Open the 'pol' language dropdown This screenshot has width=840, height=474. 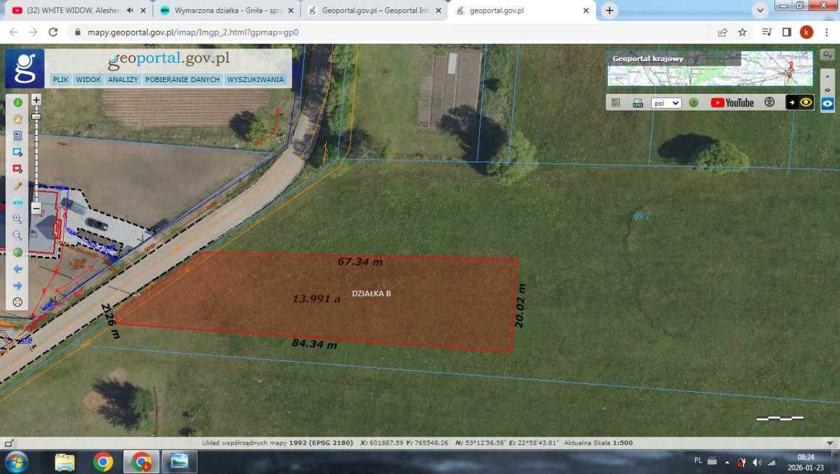point(666,103)
